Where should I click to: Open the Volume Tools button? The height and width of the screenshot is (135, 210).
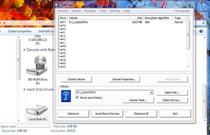138,100
